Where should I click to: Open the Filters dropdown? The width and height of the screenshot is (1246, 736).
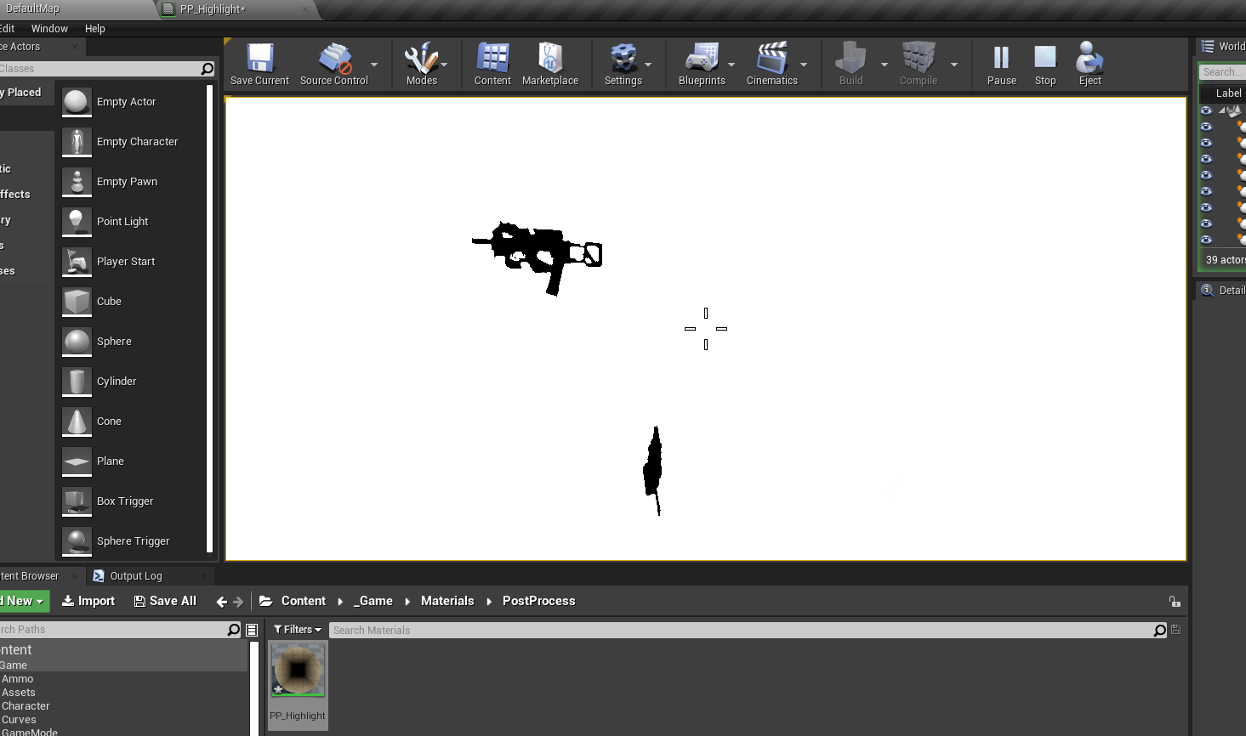click(298, 630)
